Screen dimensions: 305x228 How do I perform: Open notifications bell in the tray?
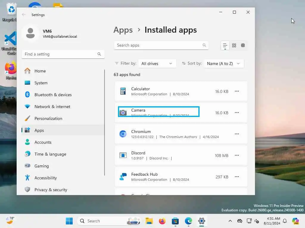point(285,221)
